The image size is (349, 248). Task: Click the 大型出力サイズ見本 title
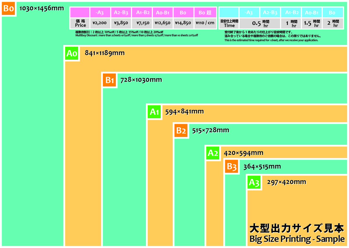[x=297, y=228]
